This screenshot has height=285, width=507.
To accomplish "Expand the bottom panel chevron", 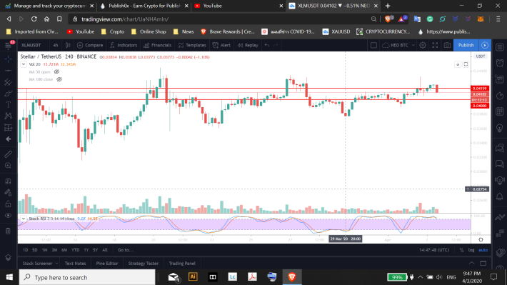I will coord(472,264).
